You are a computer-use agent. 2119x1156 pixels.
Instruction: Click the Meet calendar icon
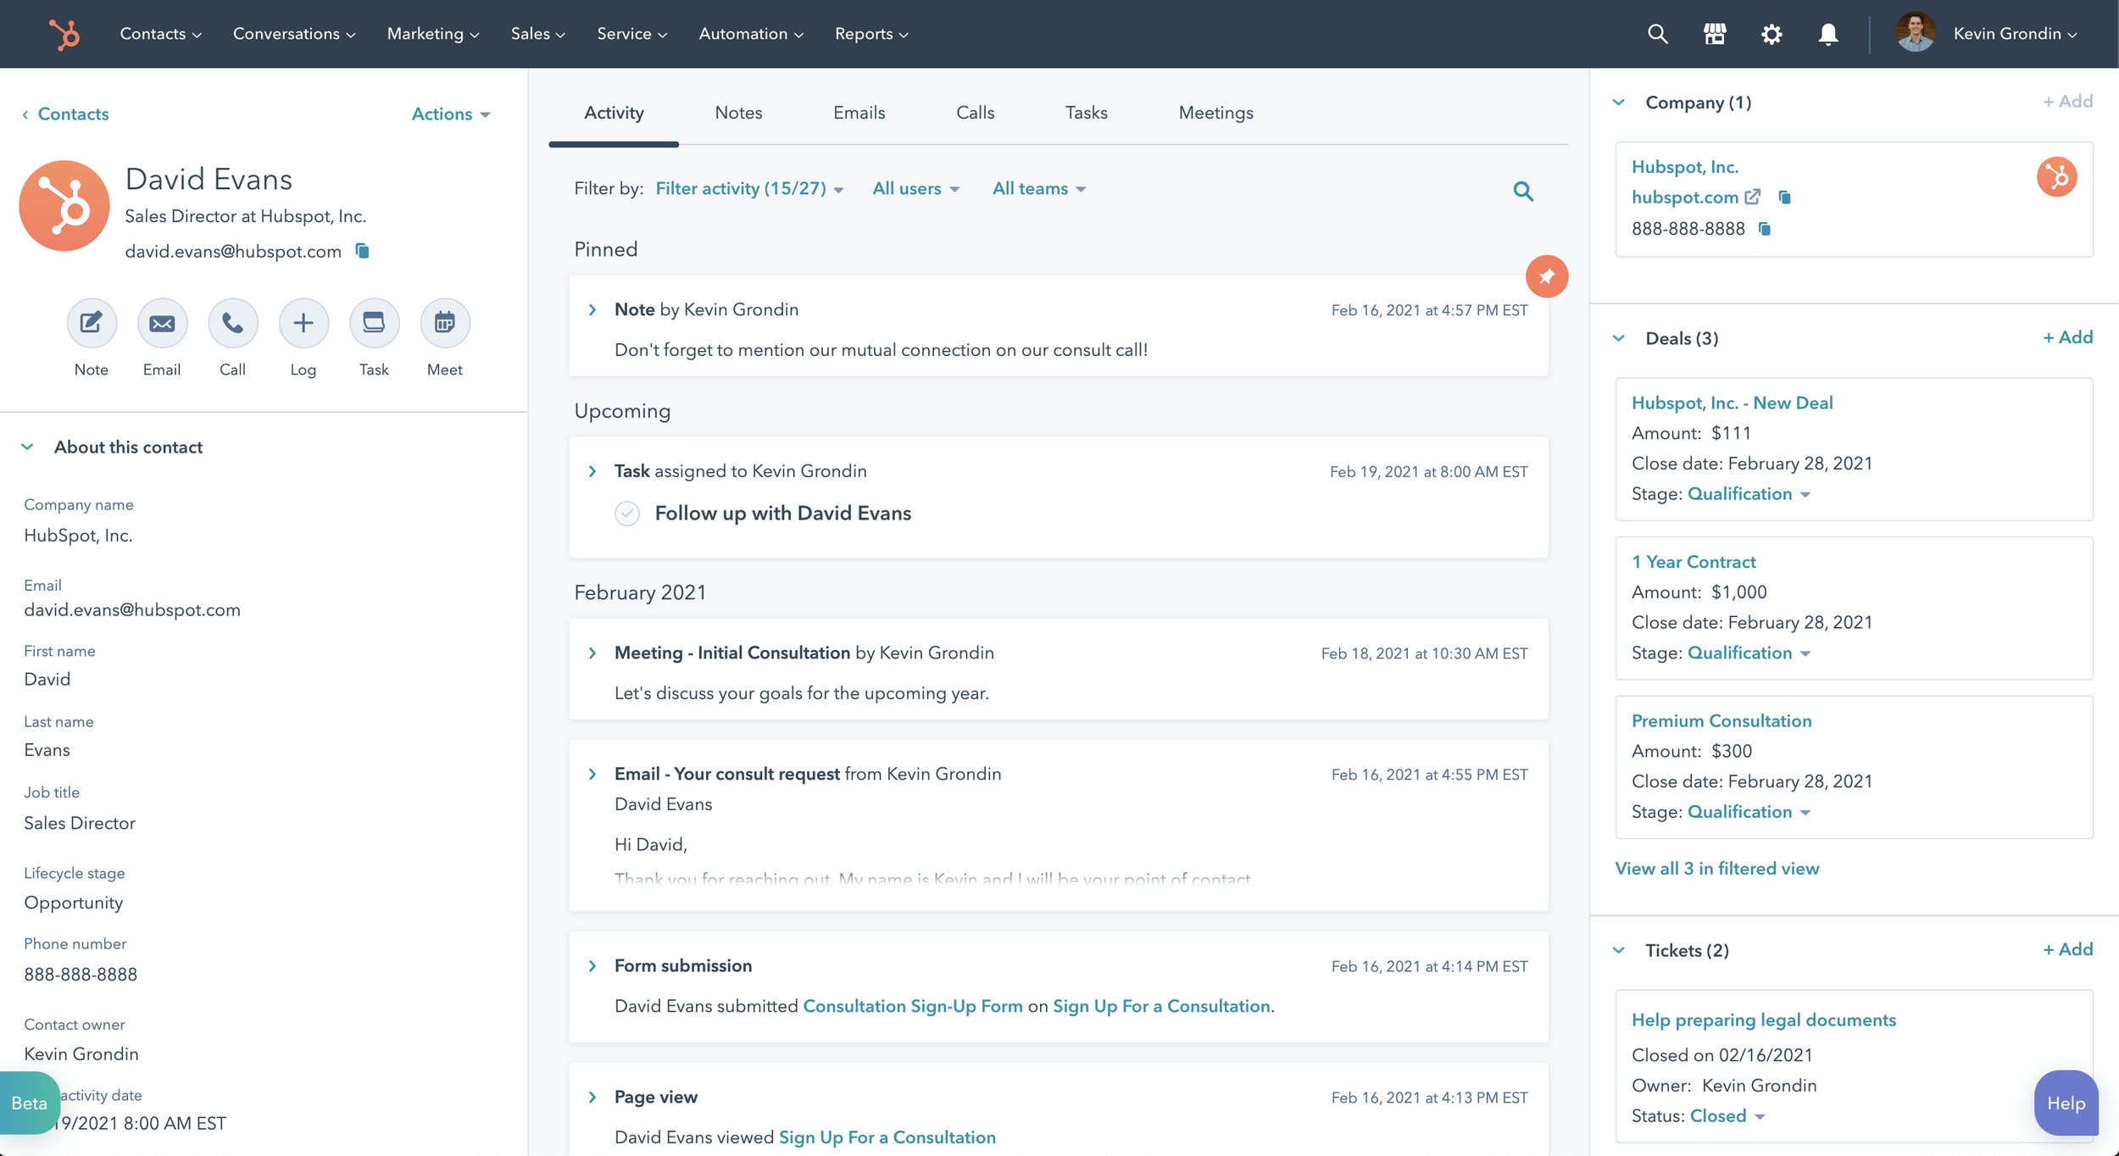coord(445,323)
